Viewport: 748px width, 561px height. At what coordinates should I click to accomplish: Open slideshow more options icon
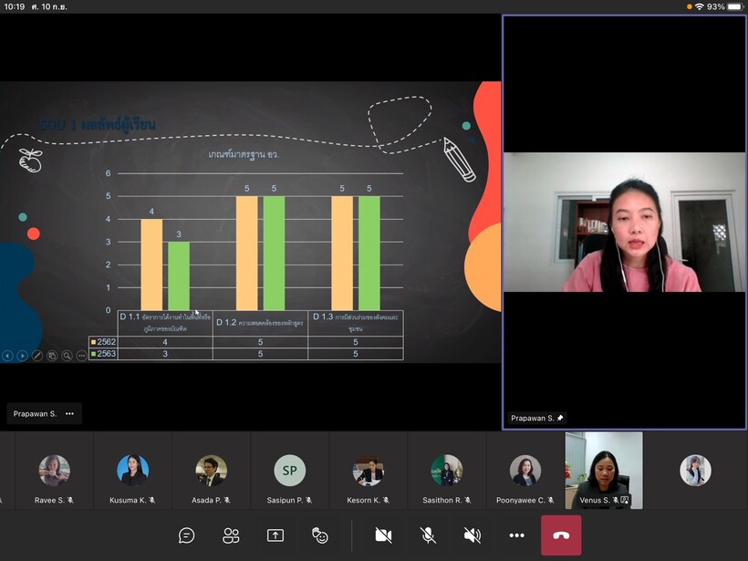coord(81,356)
